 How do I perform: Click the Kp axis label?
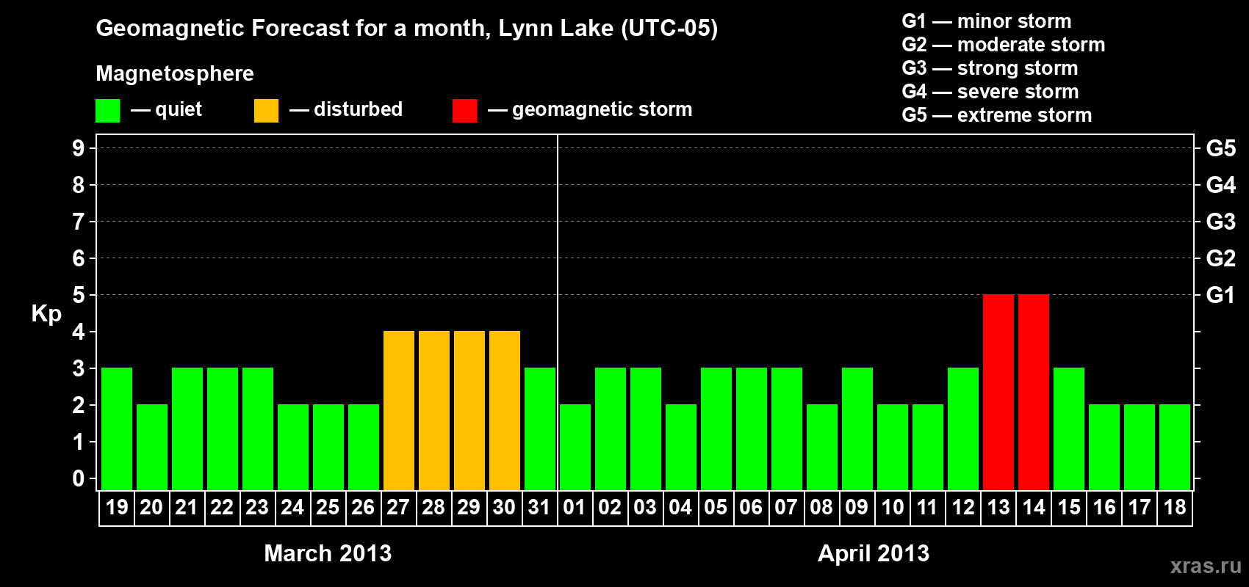[x=46, y=314]
